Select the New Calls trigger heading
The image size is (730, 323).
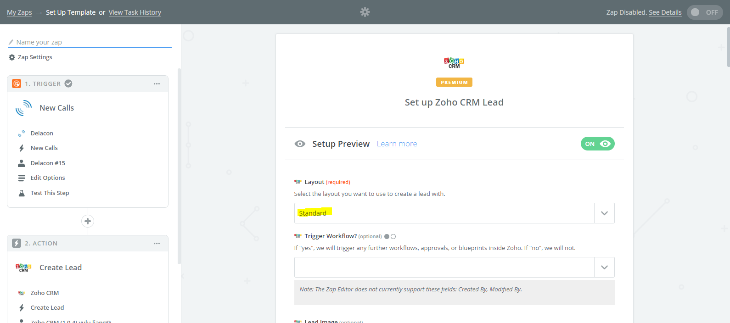57,108
